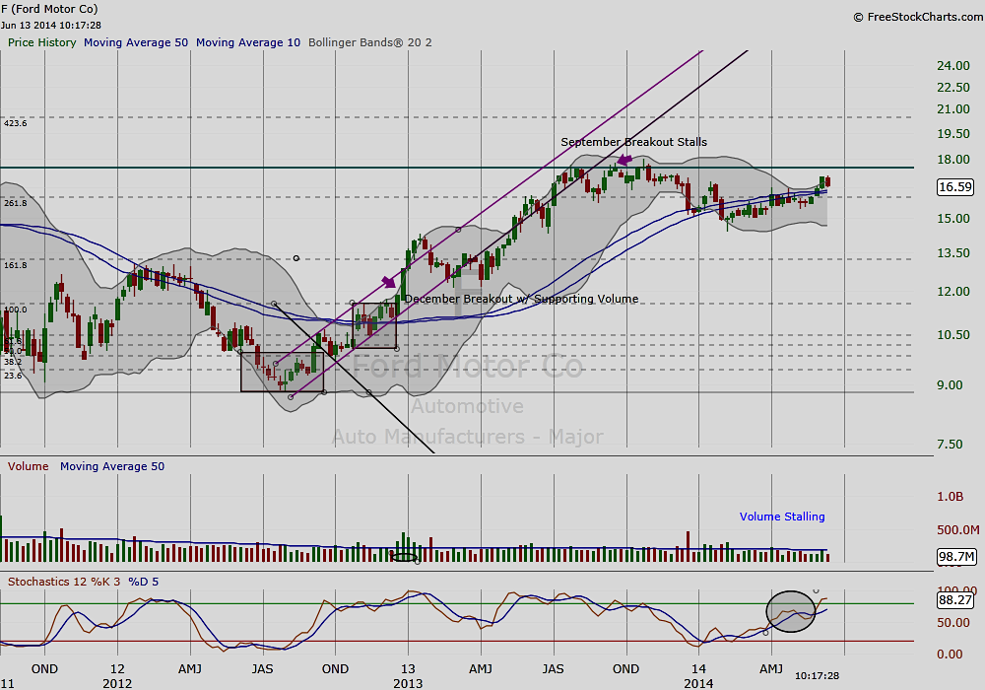The width and height of the screenshot is (985, 690).
Task: Click the Price History legend label
Action: pos(42,42)
